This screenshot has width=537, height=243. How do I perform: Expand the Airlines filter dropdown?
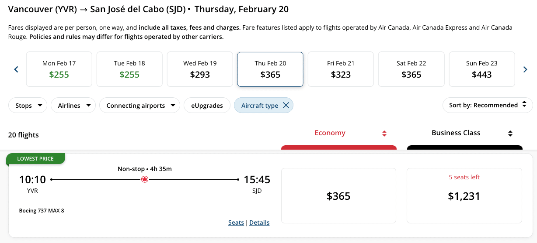73,105
